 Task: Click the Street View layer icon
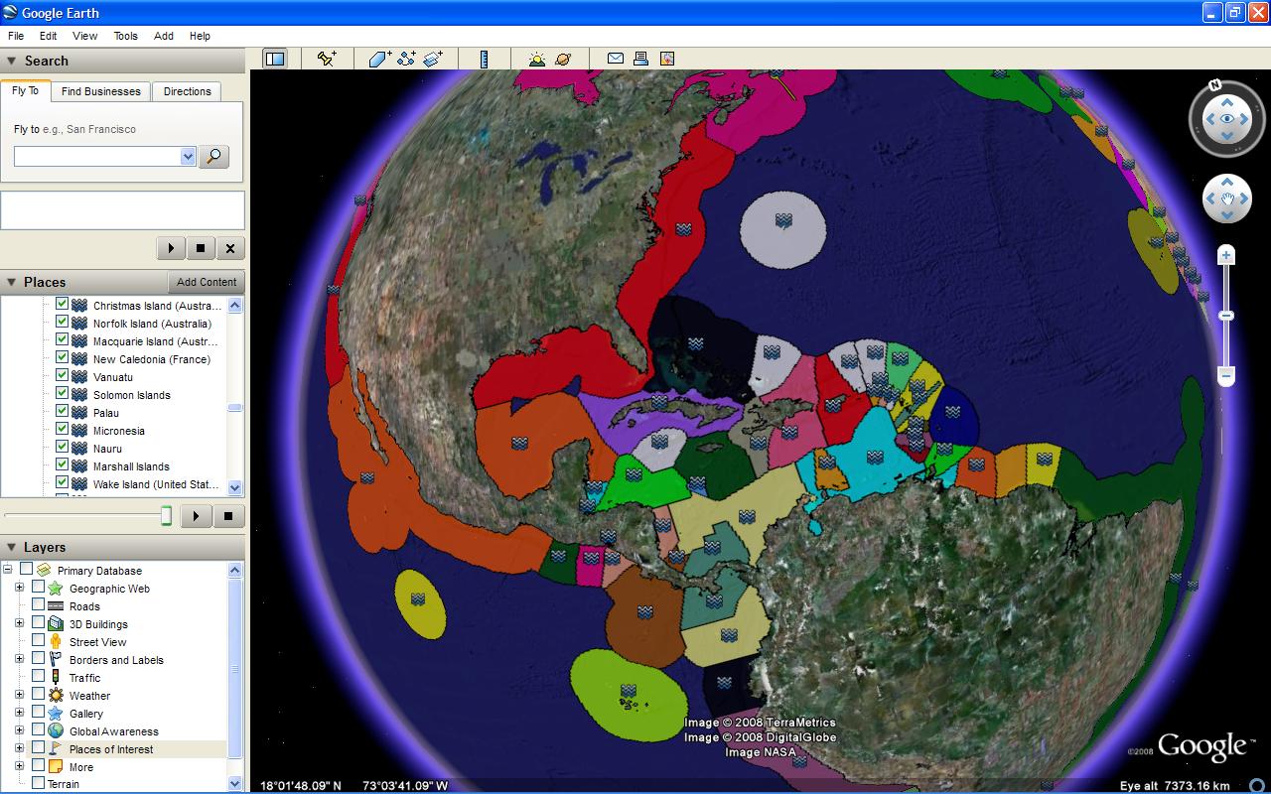pos(56,642)
